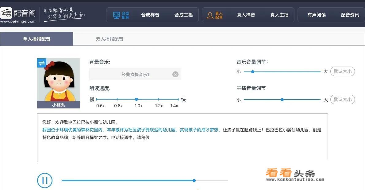The image size is (365, 190).
Task: Set reading speed tick to 0.8x
Action: [x=117, y=99]
